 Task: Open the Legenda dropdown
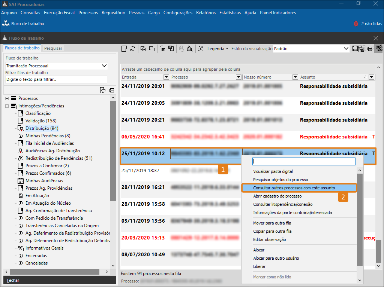click(217, 49)
